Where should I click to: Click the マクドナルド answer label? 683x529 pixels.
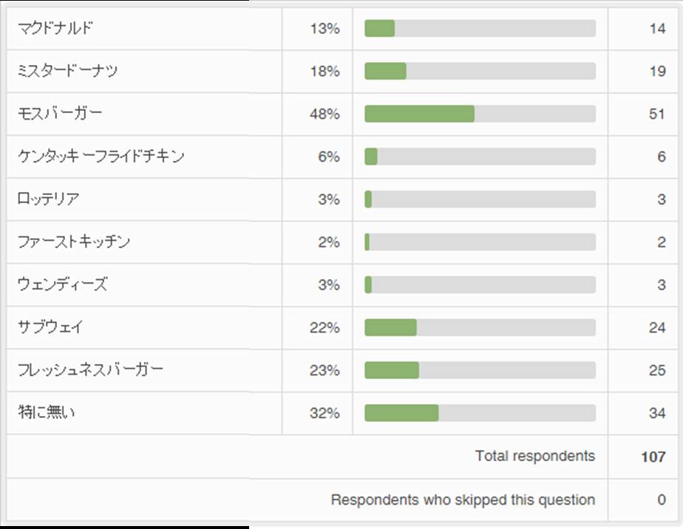[x=55, y=29]
